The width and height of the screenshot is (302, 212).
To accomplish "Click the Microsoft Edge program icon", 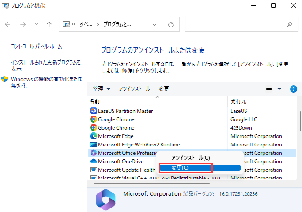I will (x=93, y=136).
